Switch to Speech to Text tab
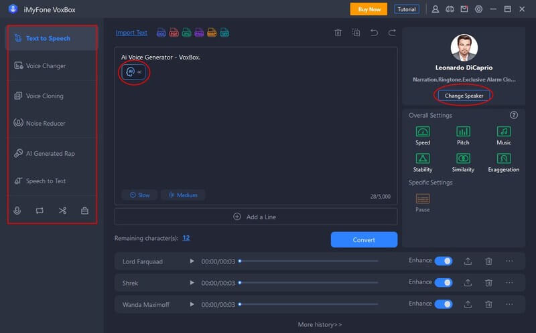Image resolution: width=536 pixels, height=333 pixels. [52, 181]
